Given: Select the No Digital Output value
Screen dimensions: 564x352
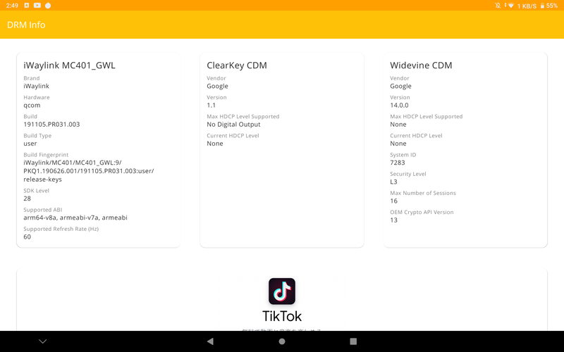Looking at the screenshot, I should pyautogui.click(x=233, y=125).
